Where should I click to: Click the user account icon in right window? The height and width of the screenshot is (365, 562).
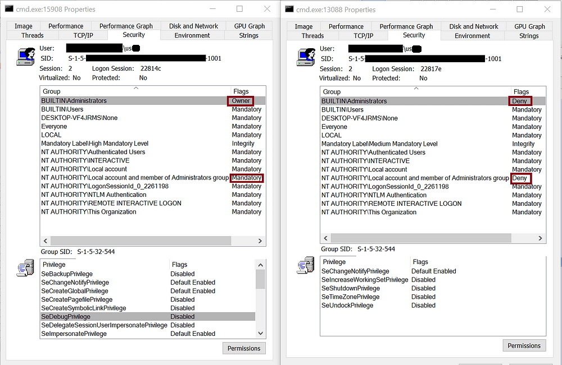click(x=306, y=57)
